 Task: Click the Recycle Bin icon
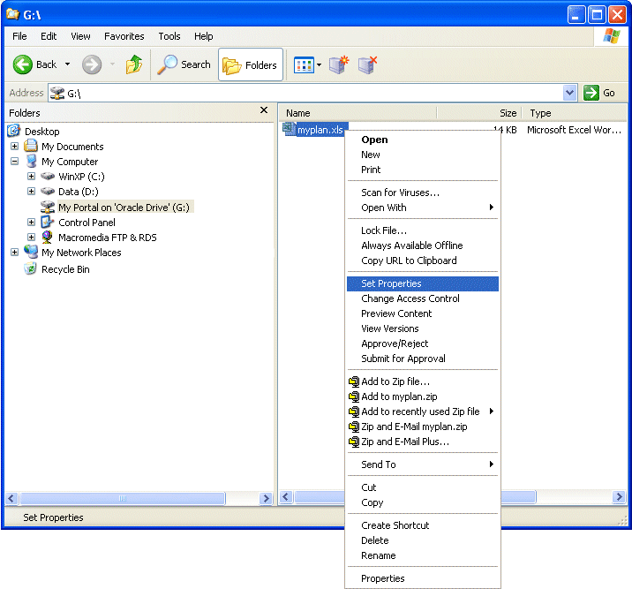tap(30, 268)
